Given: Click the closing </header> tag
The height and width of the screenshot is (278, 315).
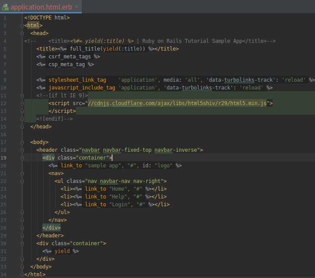Looking at the screenshot, I should tap(50, 236).
